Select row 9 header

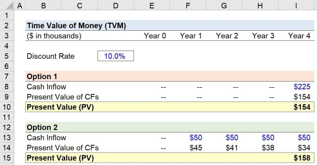[7, 97]
